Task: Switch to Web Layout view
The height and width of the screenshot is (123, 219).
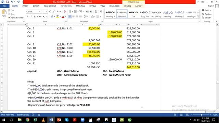Action: pos(187,115)
